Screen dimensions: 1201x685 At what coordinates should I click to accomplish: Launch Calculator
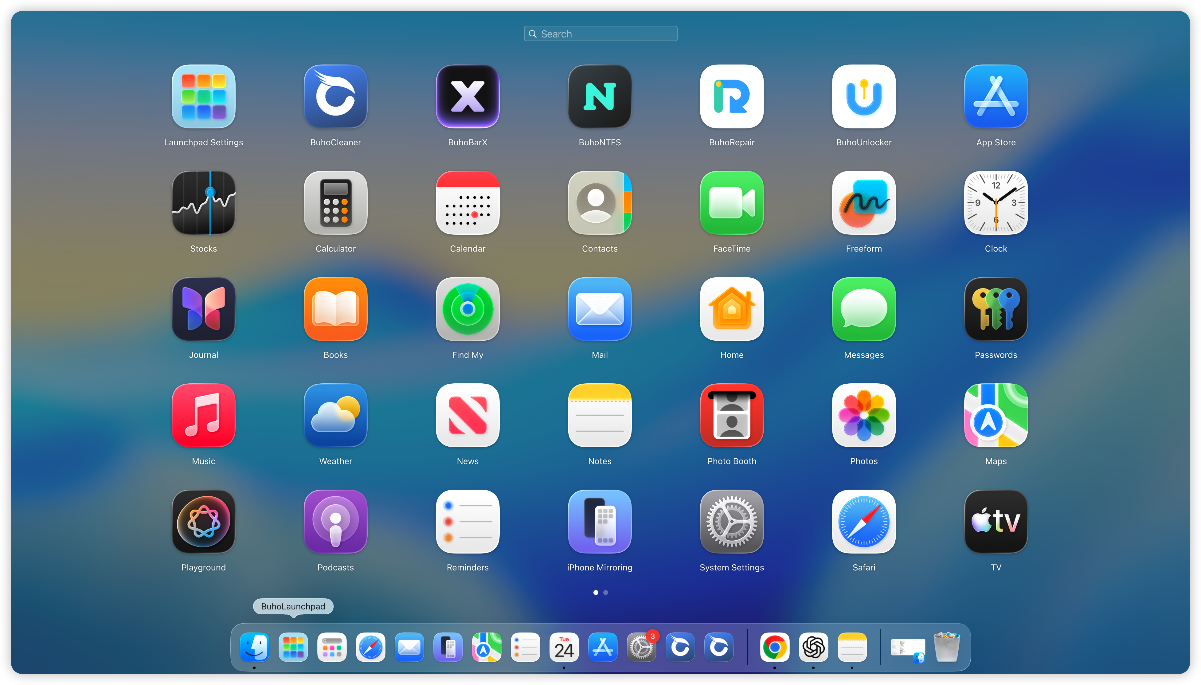click(335, 203)
